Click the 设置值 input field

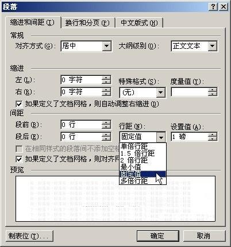tap(190, 137)
